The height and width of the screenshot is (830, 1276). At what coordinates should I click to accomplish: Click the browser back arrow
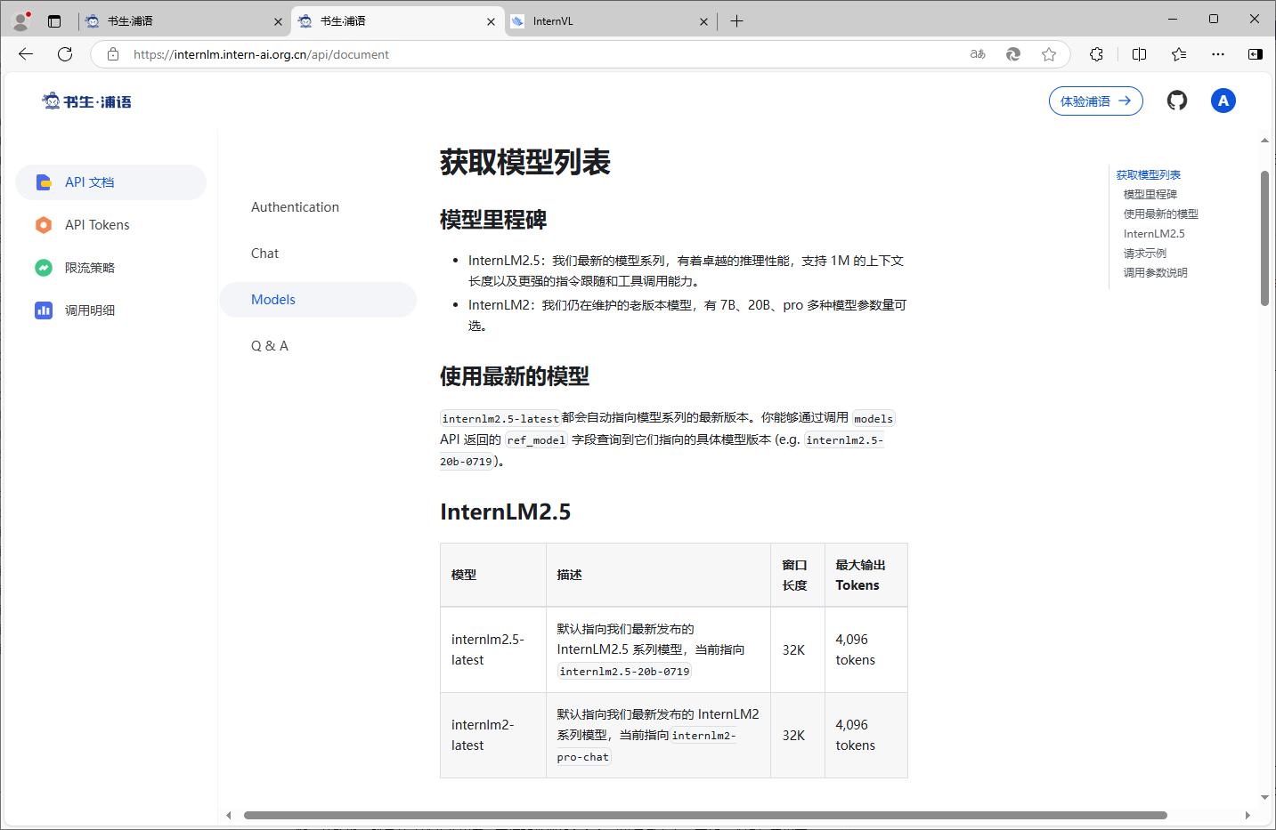pos(26,54)
